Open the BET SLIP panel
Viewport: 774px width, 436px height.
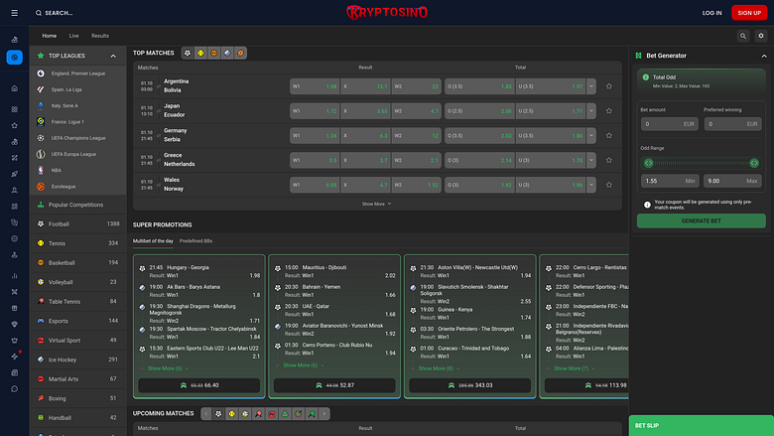pyautogui.click(x=701, y=426)
